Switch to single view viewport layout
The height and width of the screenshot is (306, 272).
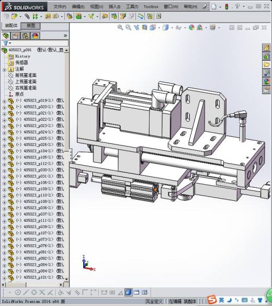pos(128,292)
